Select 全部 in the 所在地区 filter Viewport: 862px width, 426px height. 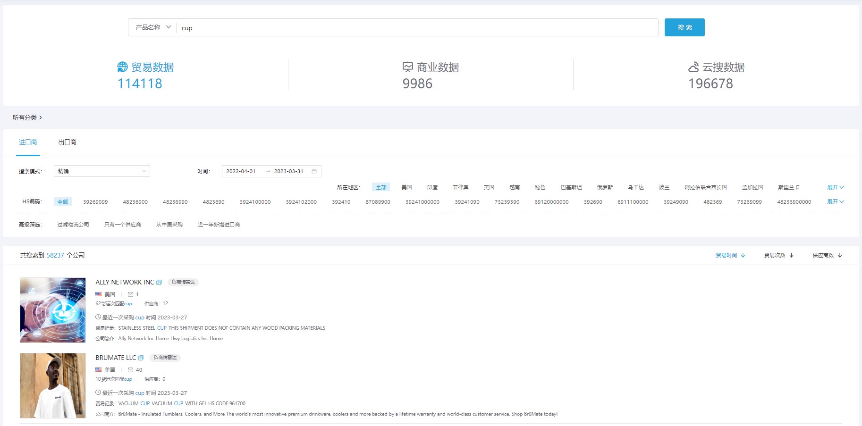coord(381,187)
